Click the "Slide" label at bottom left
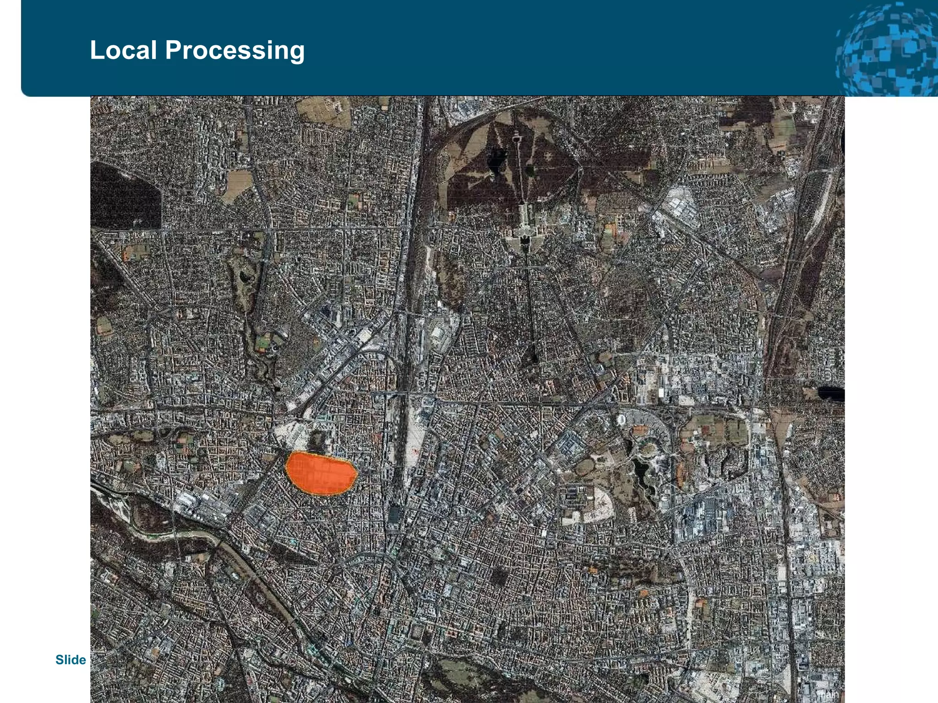938x703 pixels. (71, 660)
